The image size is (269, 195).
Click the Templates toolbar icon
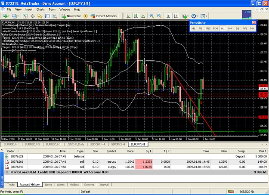point(203,16)
